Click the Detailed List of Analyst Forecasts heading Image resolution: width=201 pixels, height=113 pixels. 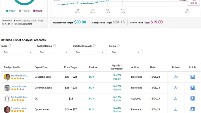click(23, 40)
